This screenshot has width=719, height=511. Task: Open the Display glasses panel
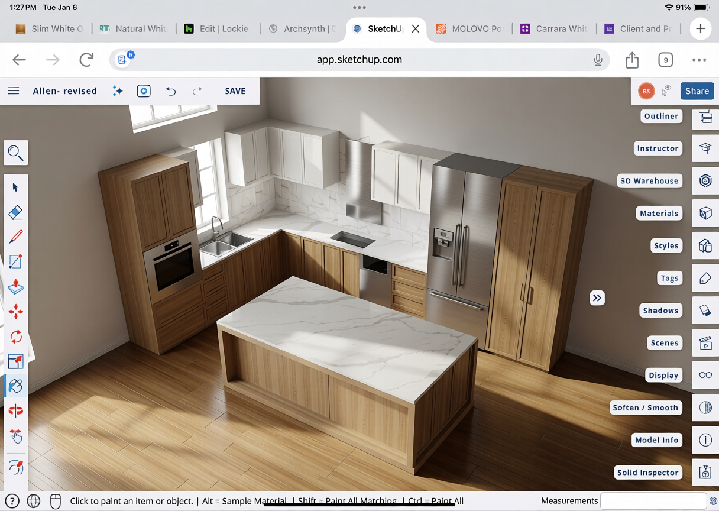[x=705, y=376]
